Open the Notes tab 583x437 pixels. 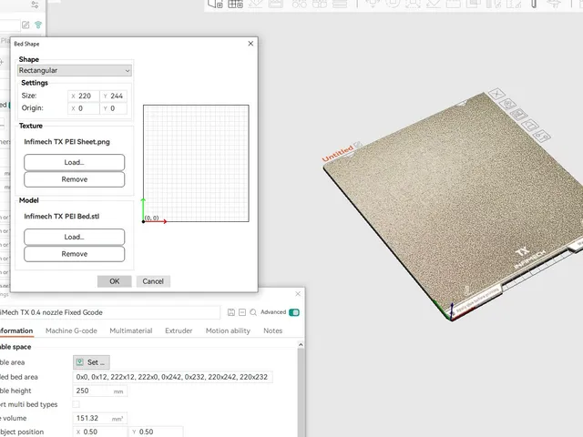click(273, 330)
